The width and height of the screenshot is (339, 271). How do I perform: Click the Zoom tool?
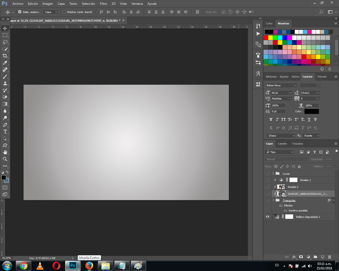[x=5, y=159]
